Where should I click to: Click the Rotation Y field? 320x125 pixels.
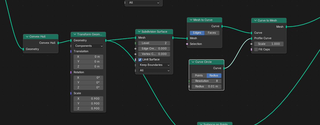(x=88, y=83)
